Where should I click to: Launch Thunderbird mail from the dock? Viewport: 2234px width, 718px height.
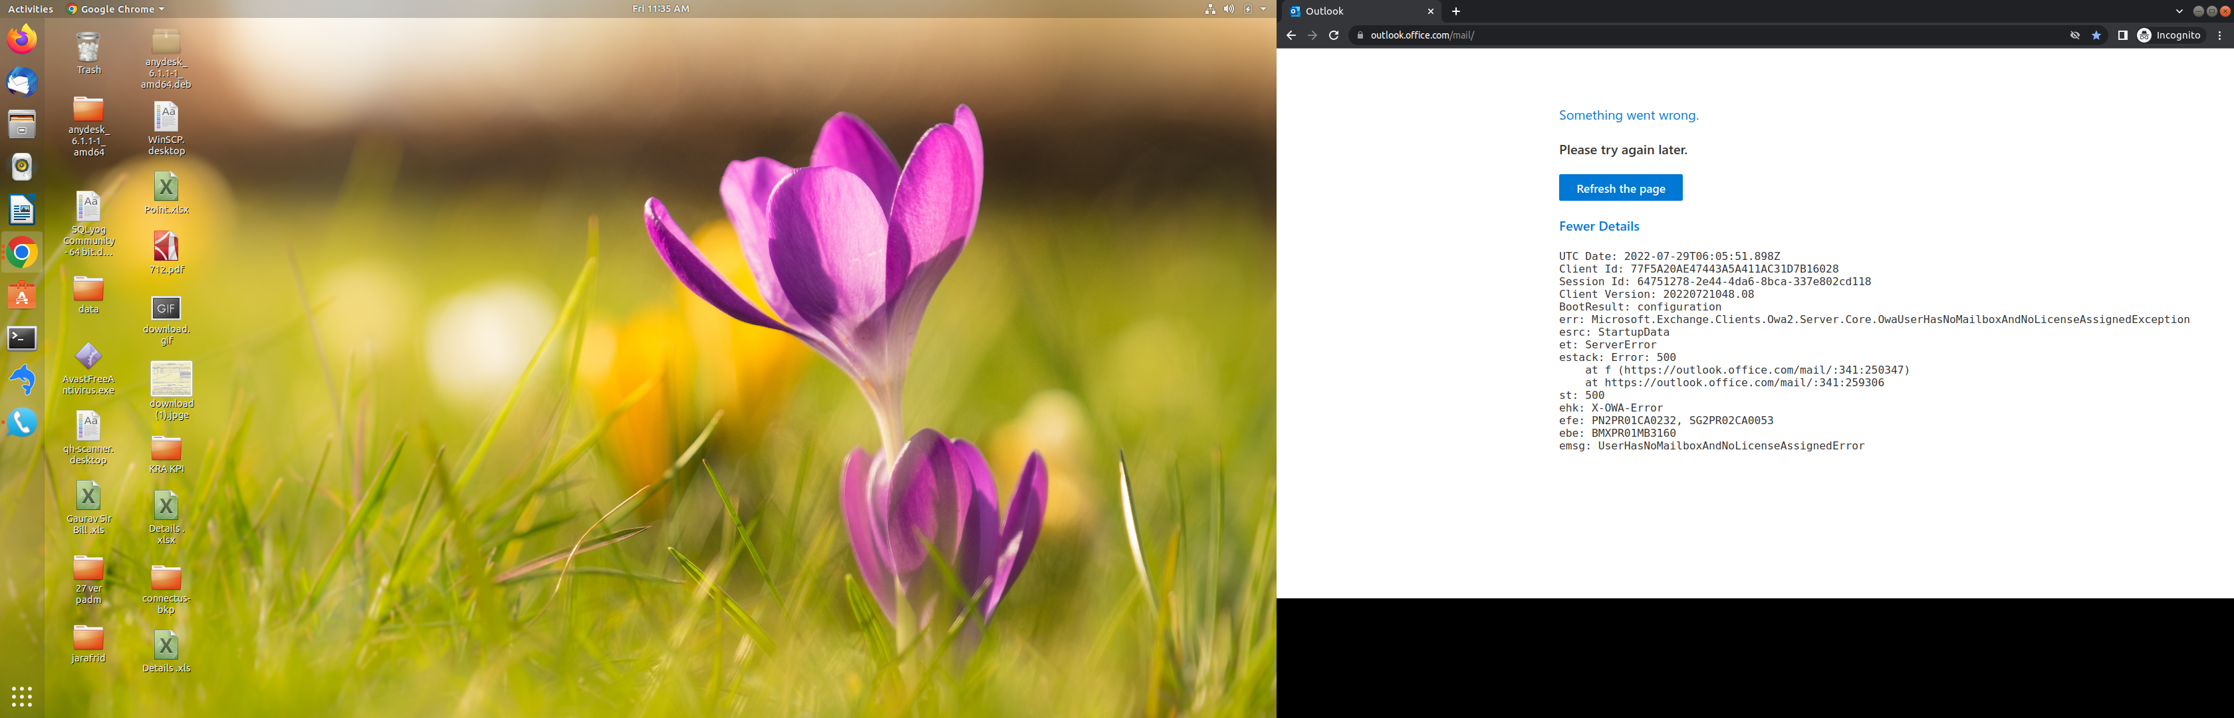[22, 82]
